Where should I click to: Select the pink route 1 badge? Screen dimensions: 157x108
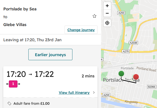[x=13, y=84]
